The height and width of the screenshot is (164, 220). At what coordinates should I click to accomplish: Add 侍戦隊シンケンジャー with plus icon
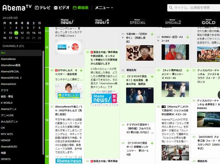[152, 143]
